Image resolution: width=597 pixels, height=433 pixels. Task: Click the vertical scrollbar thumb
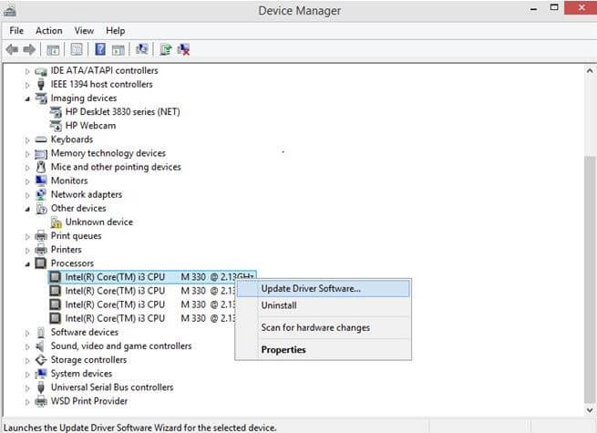(590, 279)
